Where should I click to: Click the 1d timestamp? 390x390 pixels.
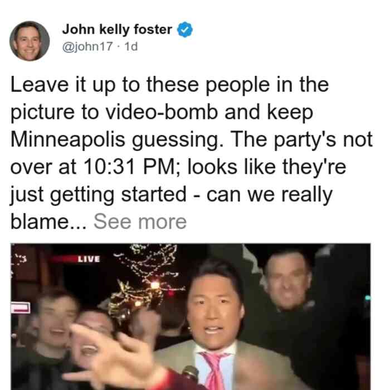click(x=131, y=46)
